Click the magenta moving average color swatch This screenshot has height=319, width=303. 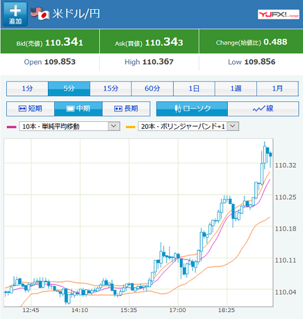tap(11, 127)
